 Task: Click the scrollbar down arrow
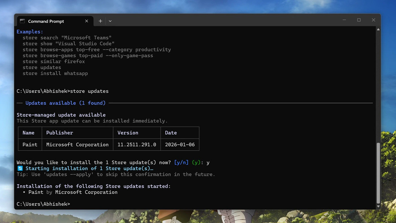(x=378, y=207)
